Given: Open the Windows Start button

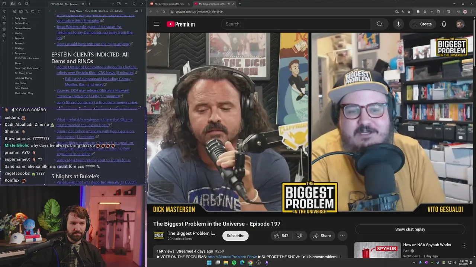Looking at the screenshot, I should pyautogui.click(x=209, y=263).
